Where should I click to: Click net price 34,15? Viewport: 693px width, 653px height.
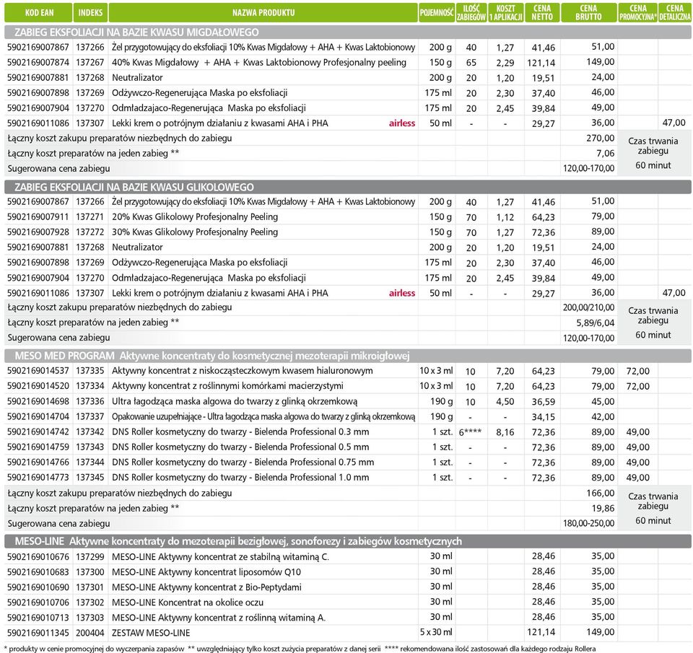click(x=543, y=417)
